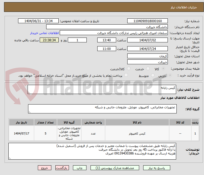Click the خروج exit button

coord(45,168)
